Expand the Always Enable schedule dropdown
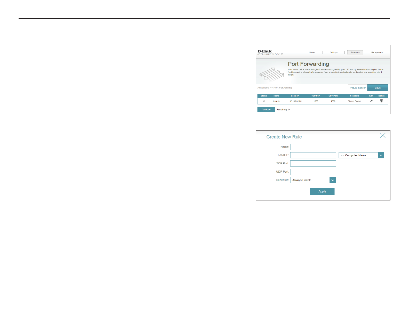Viewport: 409px width, 316px height. (313, 180)
